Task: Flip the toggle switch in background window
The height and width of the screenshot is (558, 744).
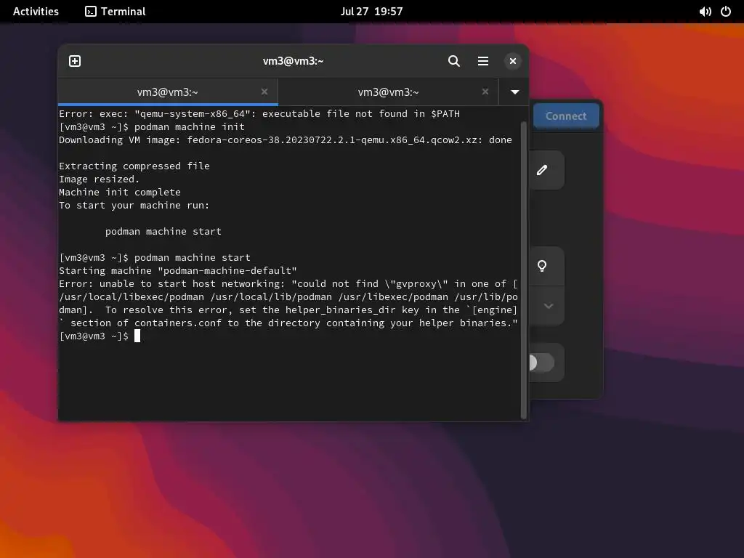Action: 541,363
